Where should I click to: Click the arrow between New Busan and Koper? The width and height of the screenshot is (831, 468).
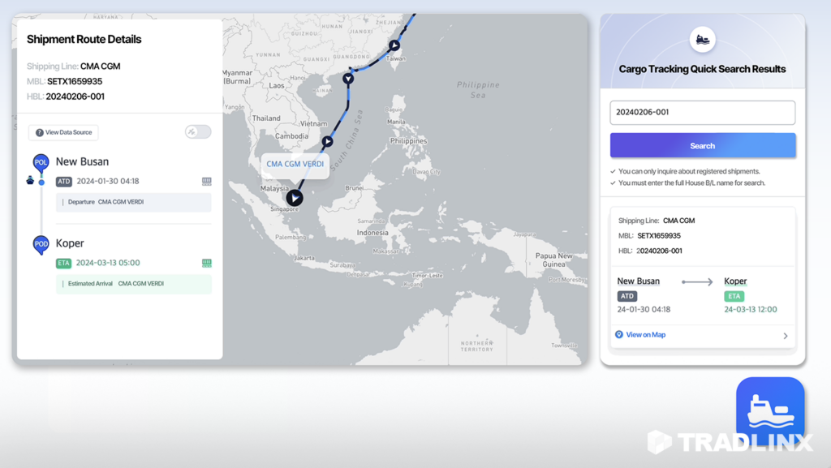697,282
